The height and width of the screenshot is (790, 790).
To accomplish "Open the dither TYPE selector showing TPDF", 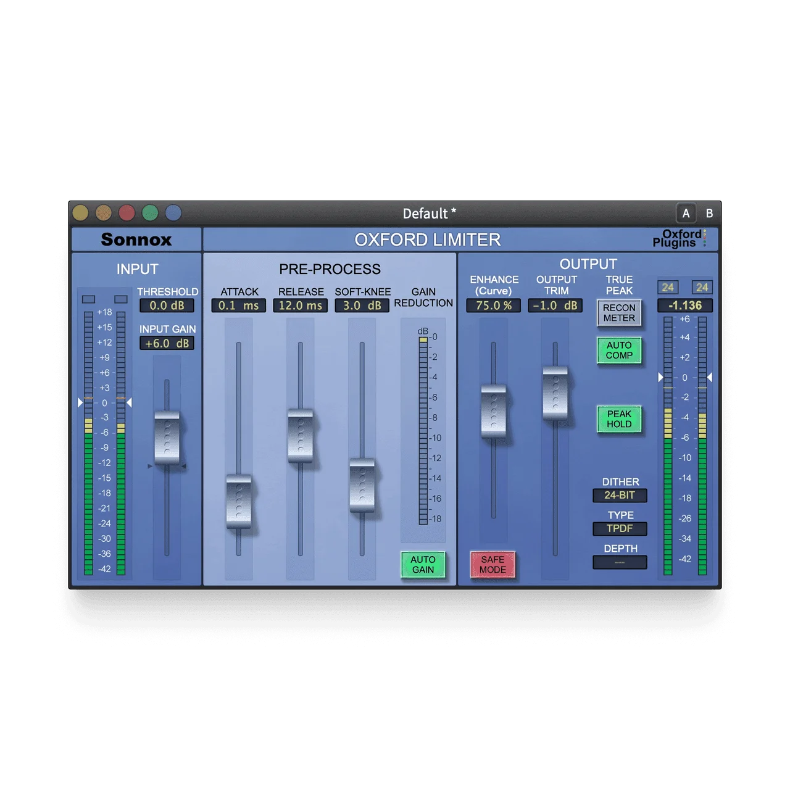I will click(x=620, y=529).
